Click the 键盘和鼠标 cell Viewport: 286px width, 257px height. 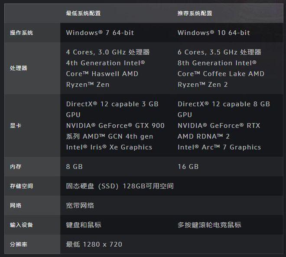pos(84,225)
